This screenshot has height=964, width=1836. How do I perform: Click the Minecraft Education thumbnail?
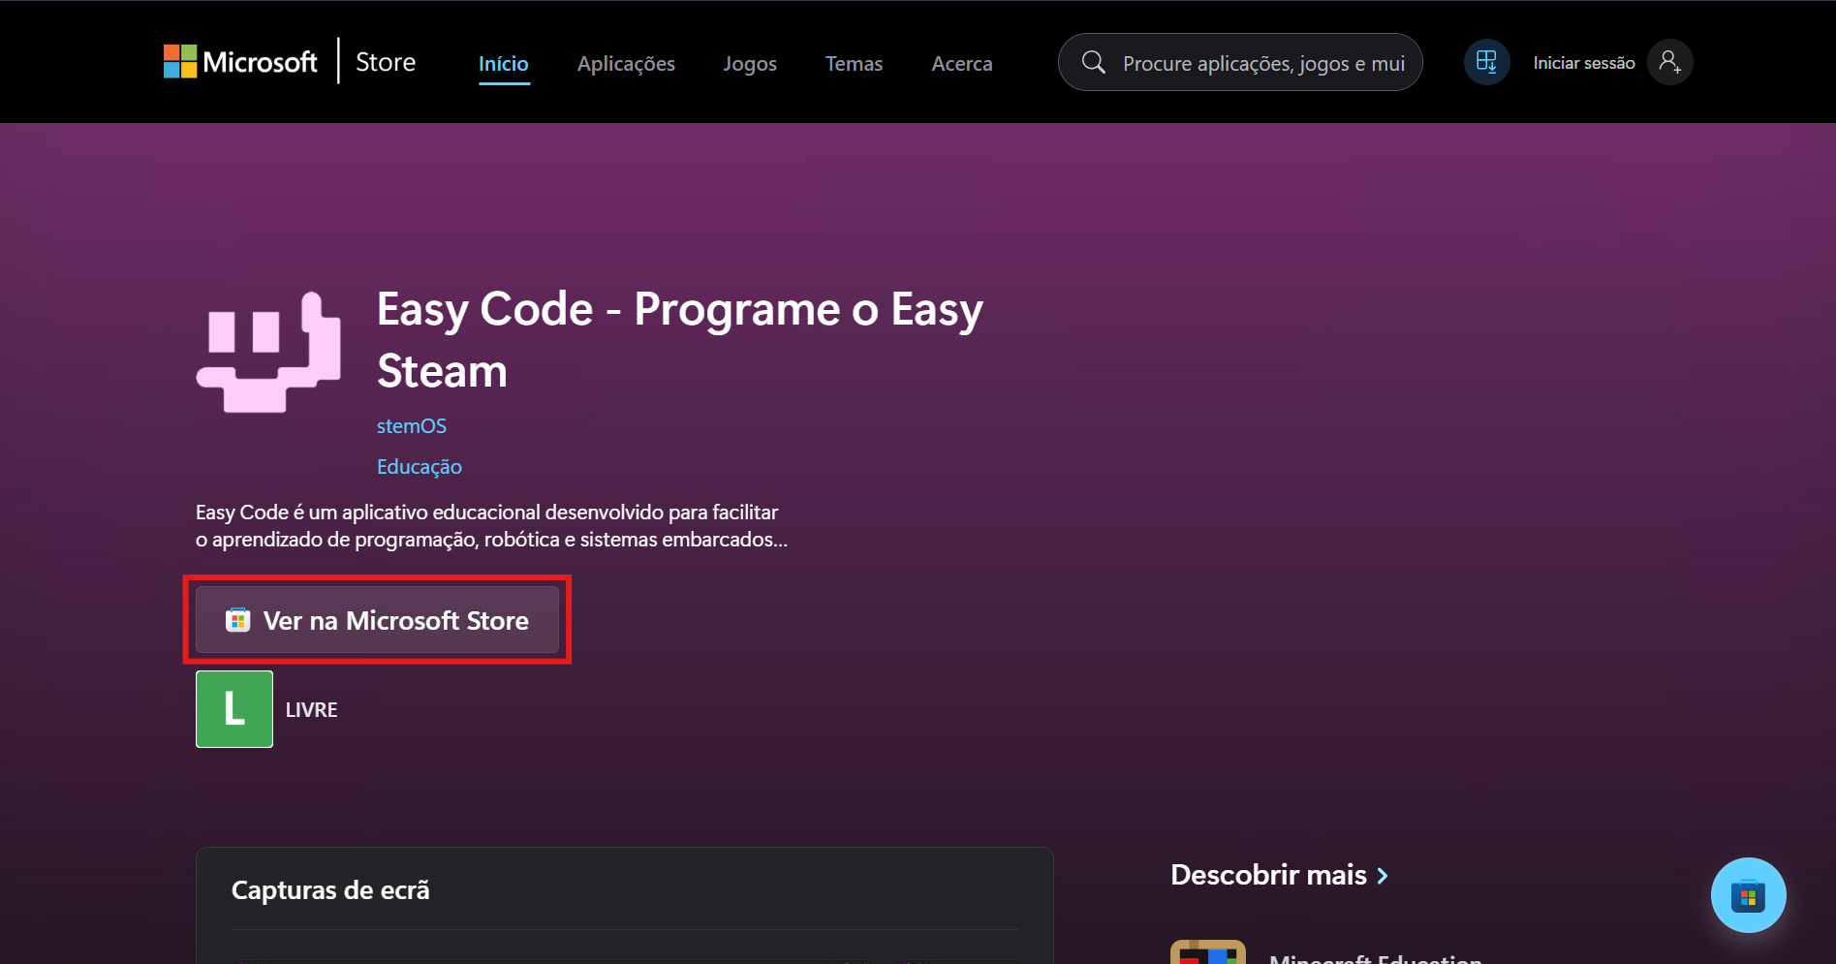pyautogui.click(x=1207, y=951)
